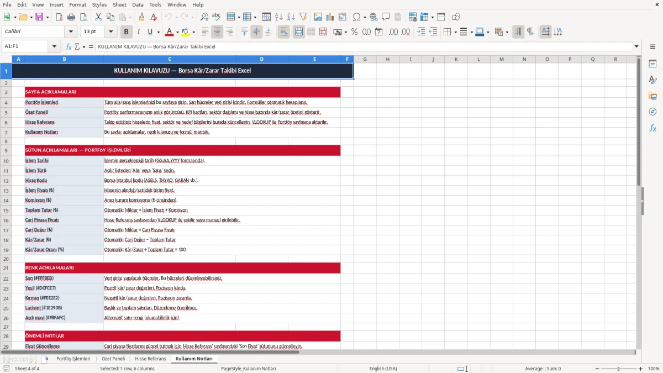663x373 pixels.
Task: Run the spelling check
Action: tap(217, 17)
